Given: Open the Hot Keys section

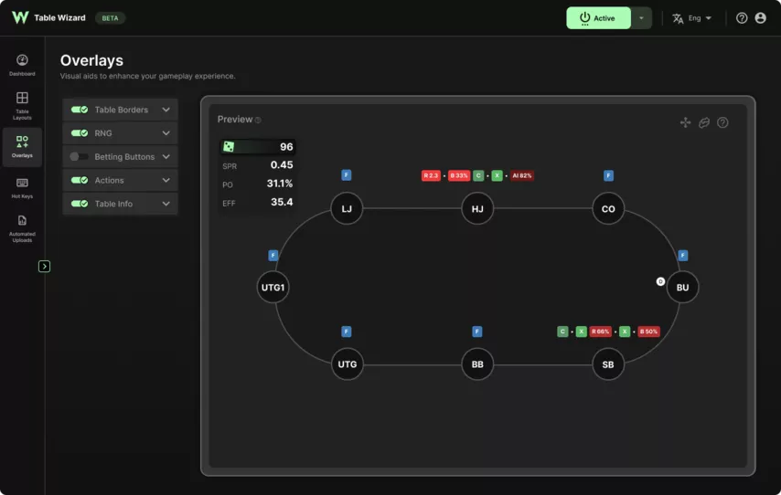Looking at the screenshot, I should [22, 187].
